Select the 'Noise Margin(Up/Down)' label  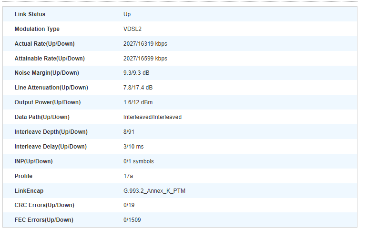click(47, 73)
